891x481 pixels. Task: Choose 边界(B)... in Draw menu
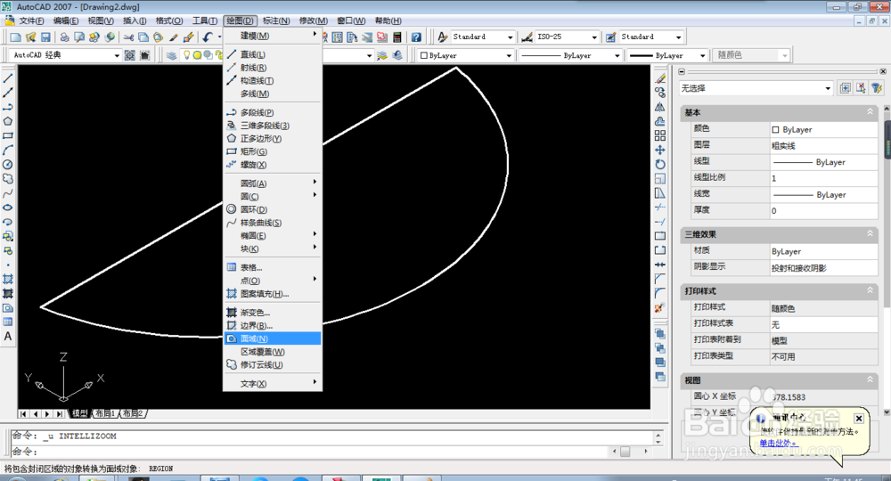pos(273,325)
